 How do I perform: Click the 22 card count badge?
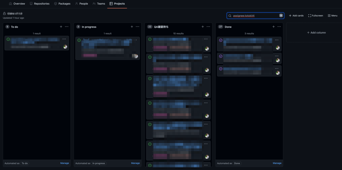(150, 27)
